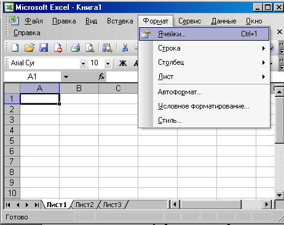
Task: Click the Excel logo in the title bar
Action: [x=9, y=7]
